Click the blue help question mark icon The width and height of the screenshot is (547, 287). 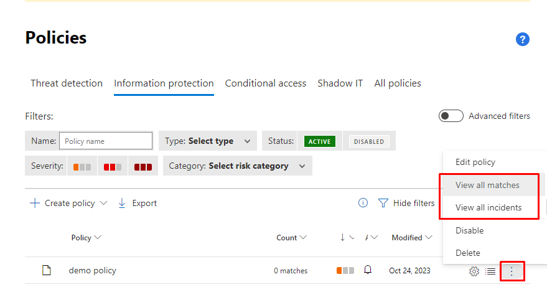(523, 40)
